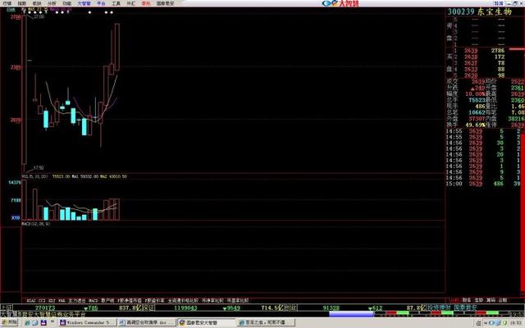The image size is (525, 328).
Task: Switch to the CCI indicator tab
Action: pyautogui.click(x=42, y=301)
